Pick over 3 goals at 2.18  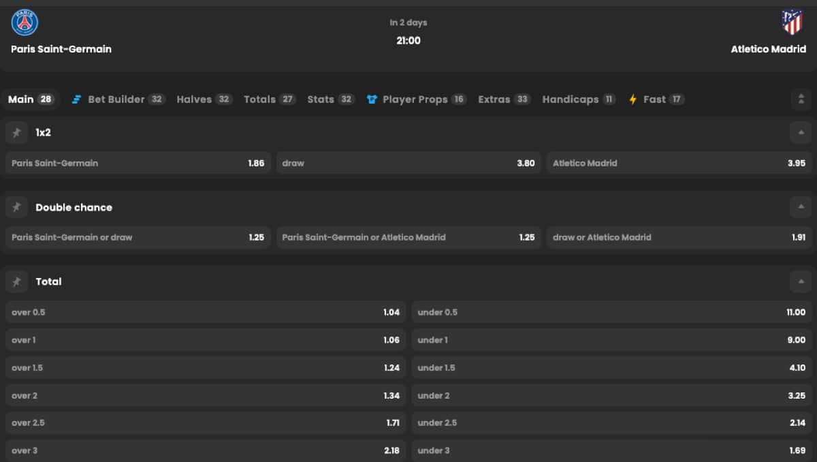point(206,450)
